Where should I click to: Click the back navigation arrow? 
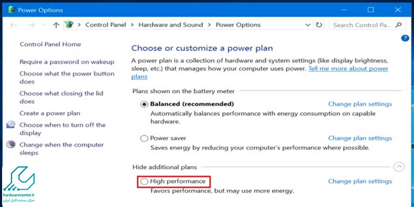(x=14, y=25)
